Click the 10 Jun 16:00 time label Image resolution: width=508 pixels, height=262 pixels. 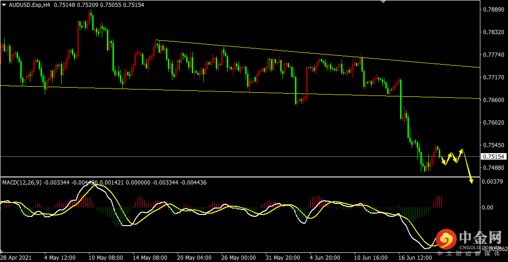coord(371,258)
